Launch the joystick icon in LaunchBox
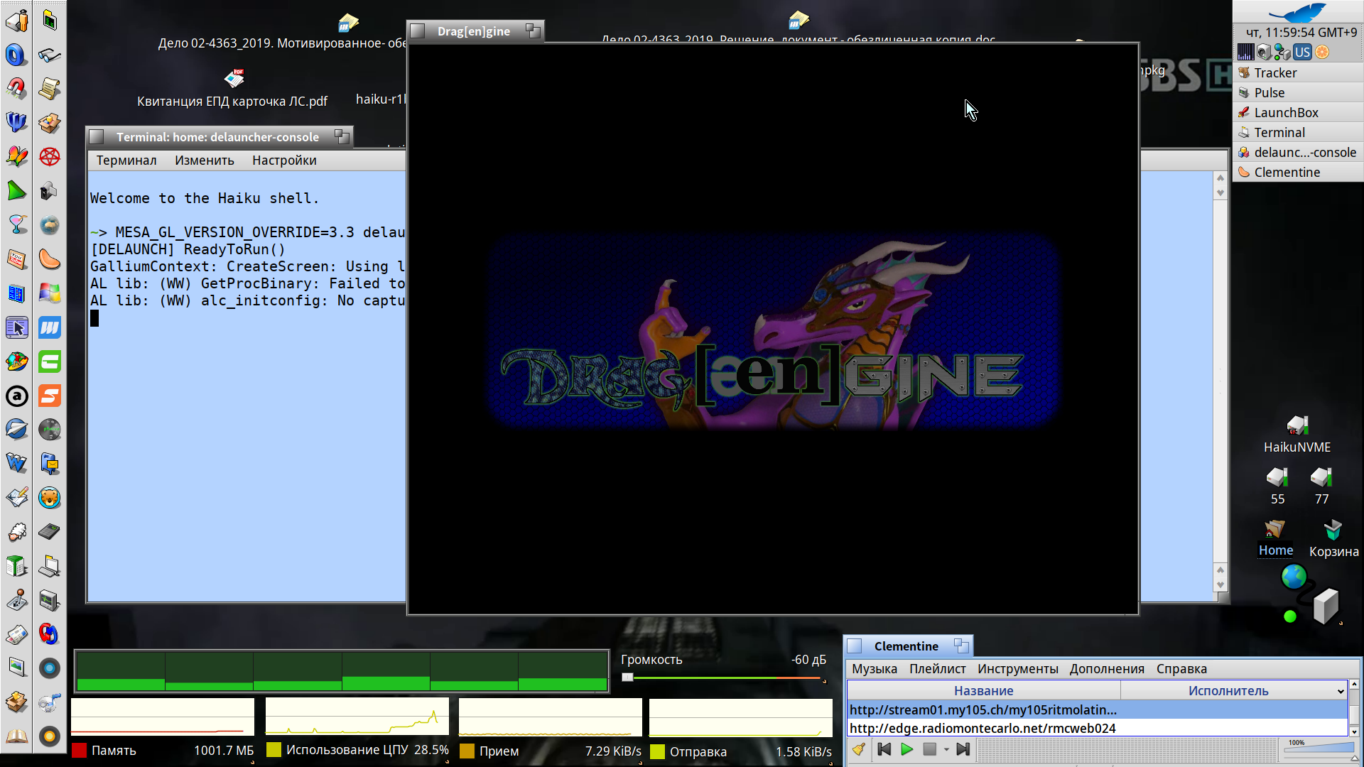This screenshot has height=767, width=1364. 16,600
